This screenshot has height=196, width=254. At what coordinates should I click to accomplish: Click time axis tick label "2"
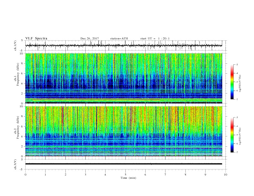tap(65, 175)
